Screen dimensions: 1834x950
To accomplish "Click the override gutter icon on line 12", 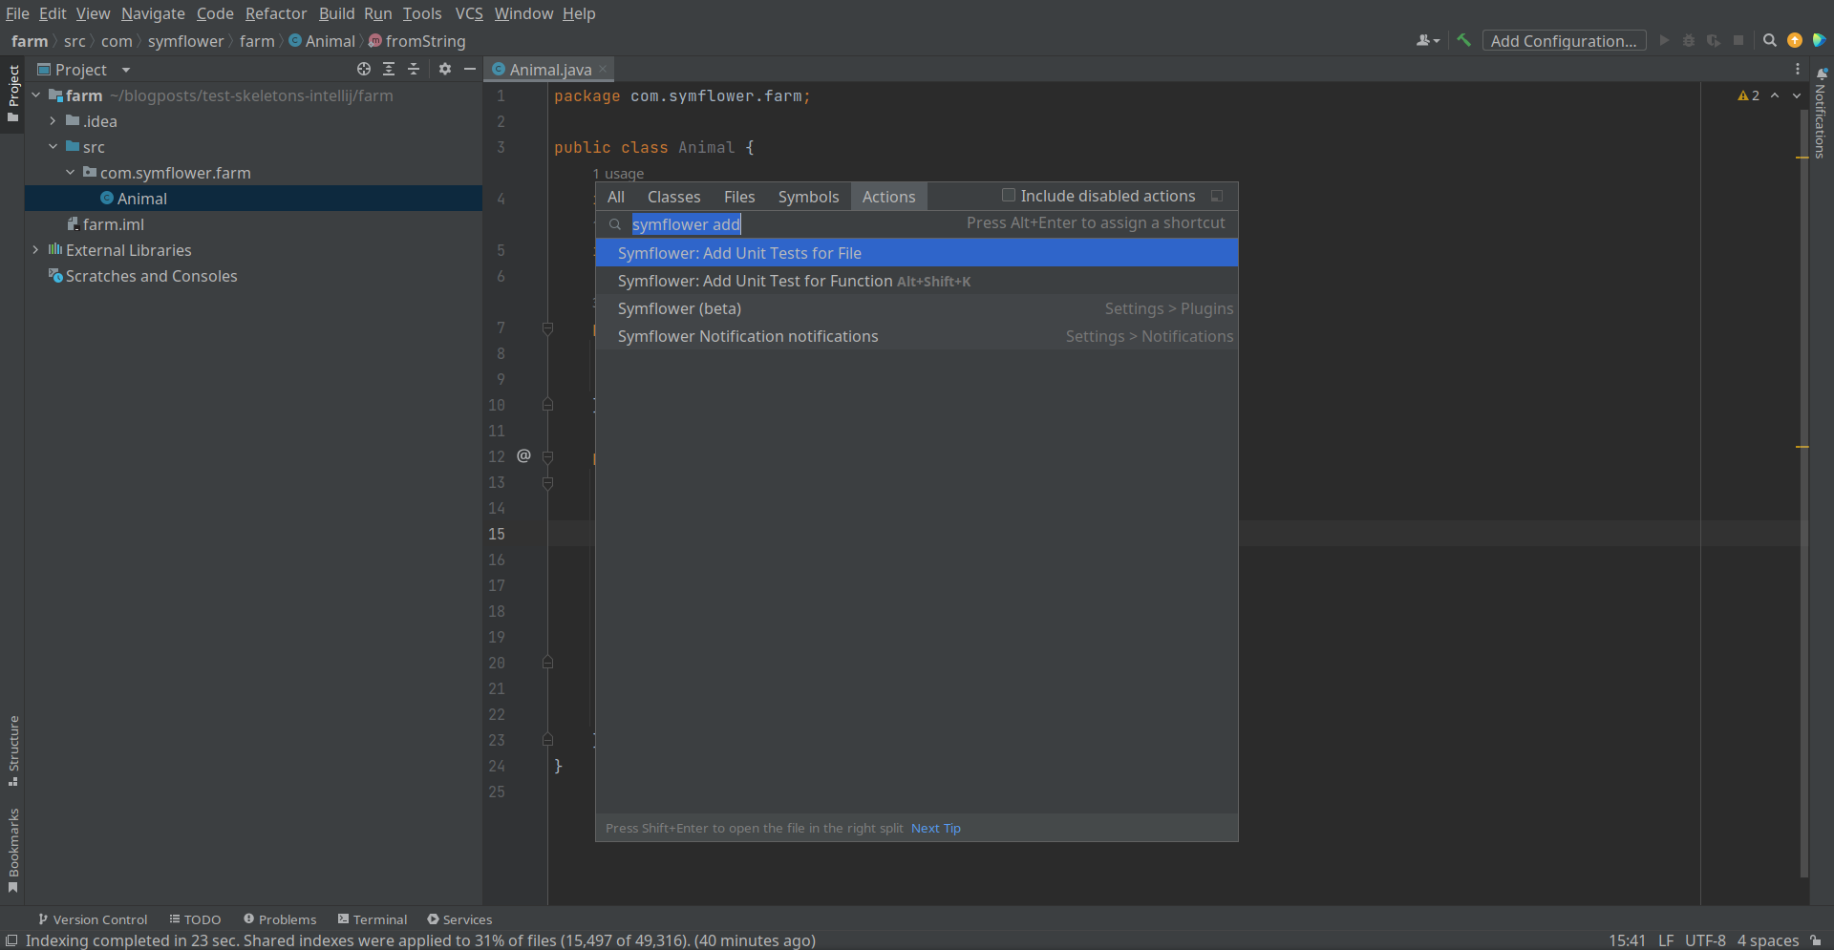I will pyautogui.click(x=523, y=455).
